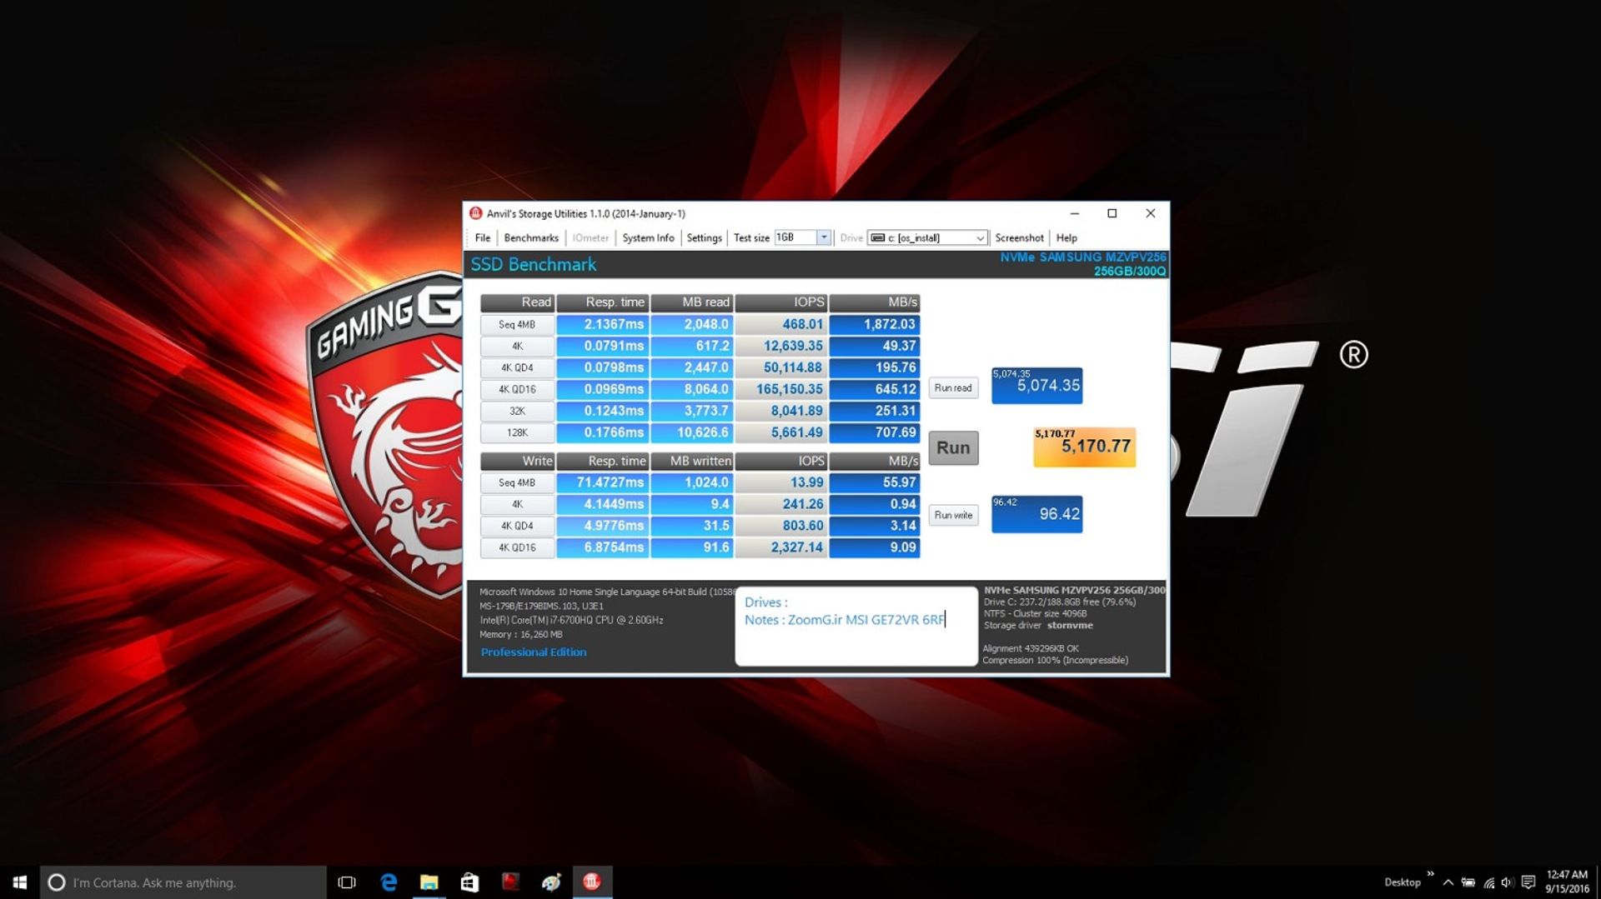This screenshot has width=1601, height=899.
Task: Open the Windows Store taskbar icon
Action: pos(469,882)
